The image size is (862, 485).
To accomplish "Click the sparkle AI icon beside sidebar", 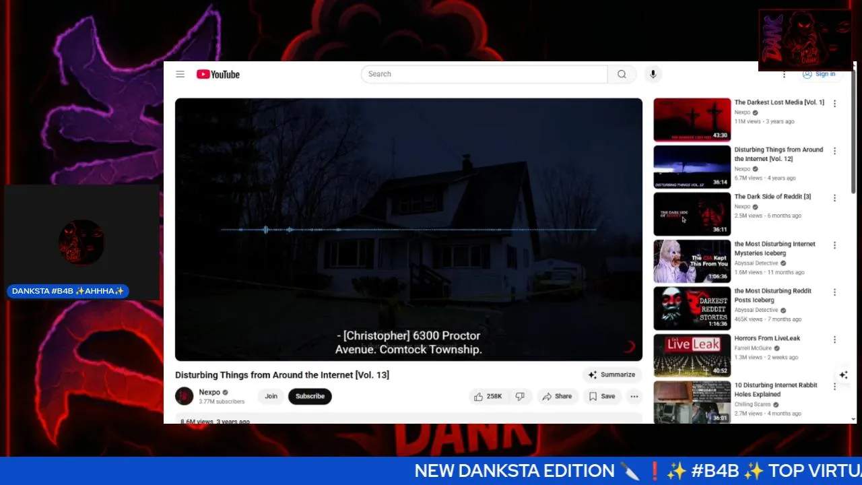I will tap(844, 375).
